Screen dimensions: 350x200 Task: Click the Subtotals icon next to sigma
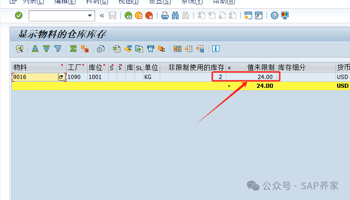tap(85, 49)
